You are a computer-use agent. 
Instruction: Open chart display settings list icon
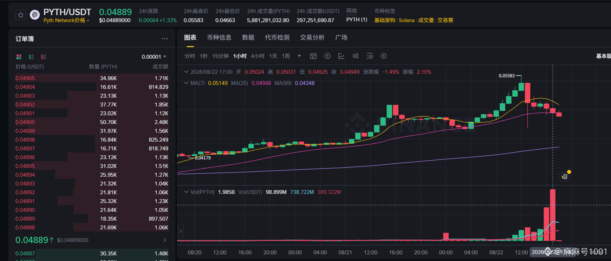[370, 56]
